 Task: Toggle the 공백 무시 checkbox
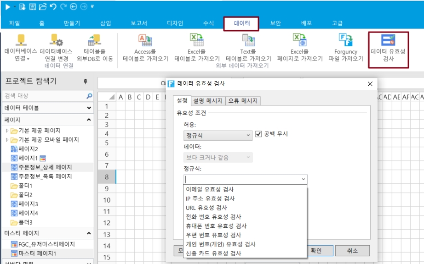tap(258, 134)
